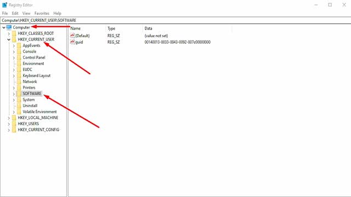Click the Console folder icon
The width and height of the screenshot is (351, 197).
(19, 51)
